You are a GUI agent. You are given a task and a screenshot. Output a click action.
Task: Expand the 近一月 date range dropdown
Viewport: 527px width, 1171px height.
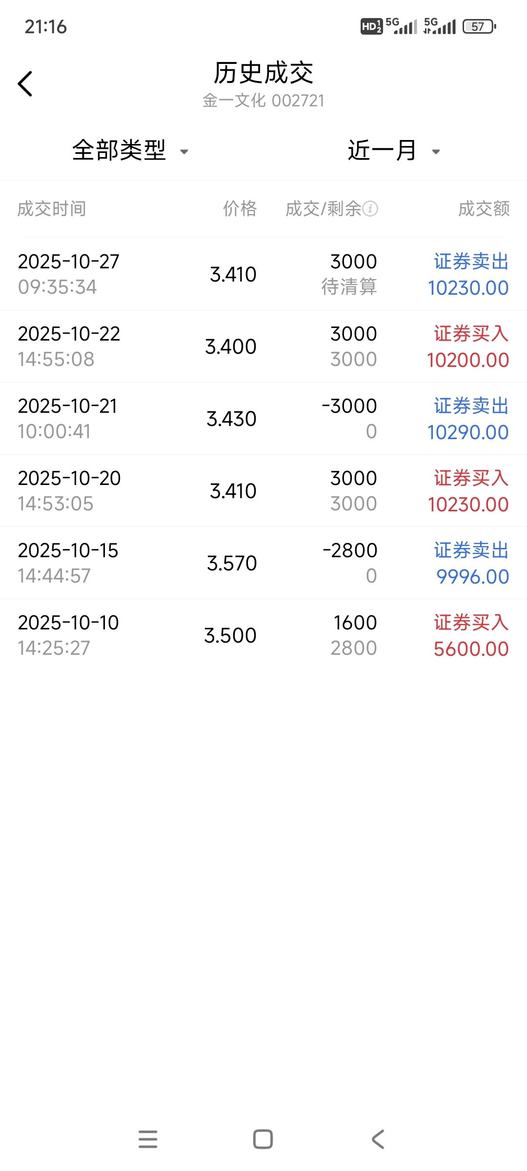[382, 150]
